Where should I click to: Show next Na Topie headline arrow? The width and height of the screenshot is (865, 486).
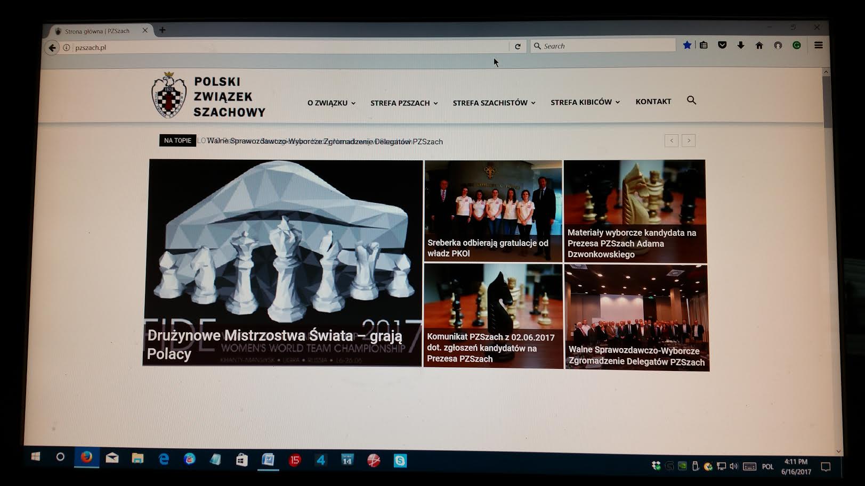point(689,141)
